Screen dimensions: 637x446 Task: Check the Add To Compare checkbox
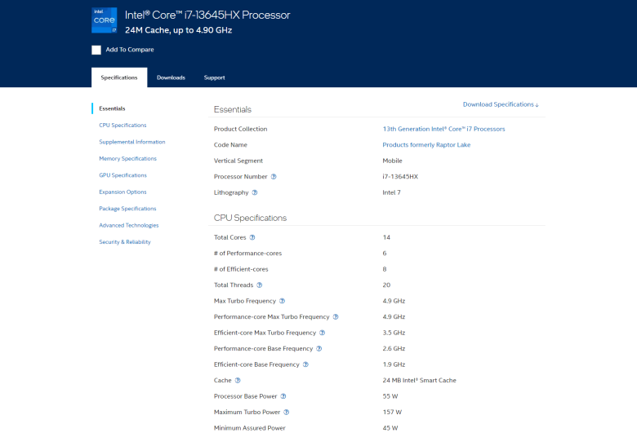pos(96,50)
